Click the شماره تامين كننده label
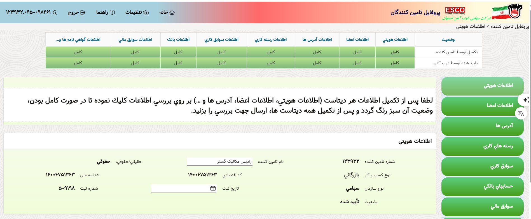Viewport: 531px width, 219px height. 380,162
